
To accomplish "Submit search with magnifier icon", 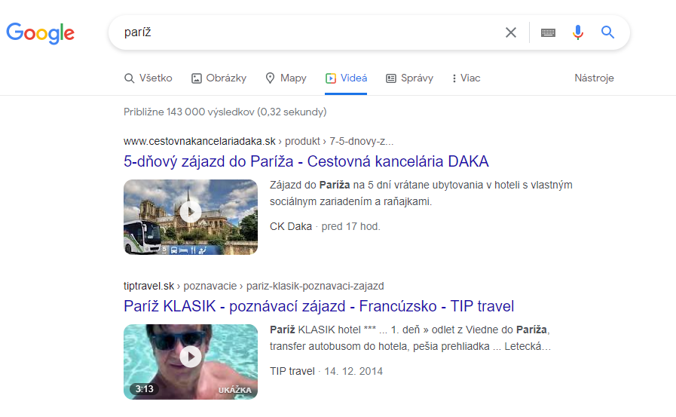I will [607, 32].
